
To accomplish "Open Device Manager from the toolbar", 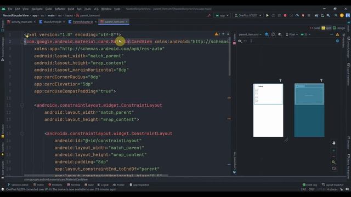I will tap(322, 15).
